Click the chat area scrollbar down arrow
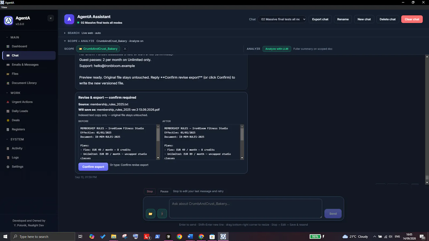429x241 pixels. coord(427,183)
